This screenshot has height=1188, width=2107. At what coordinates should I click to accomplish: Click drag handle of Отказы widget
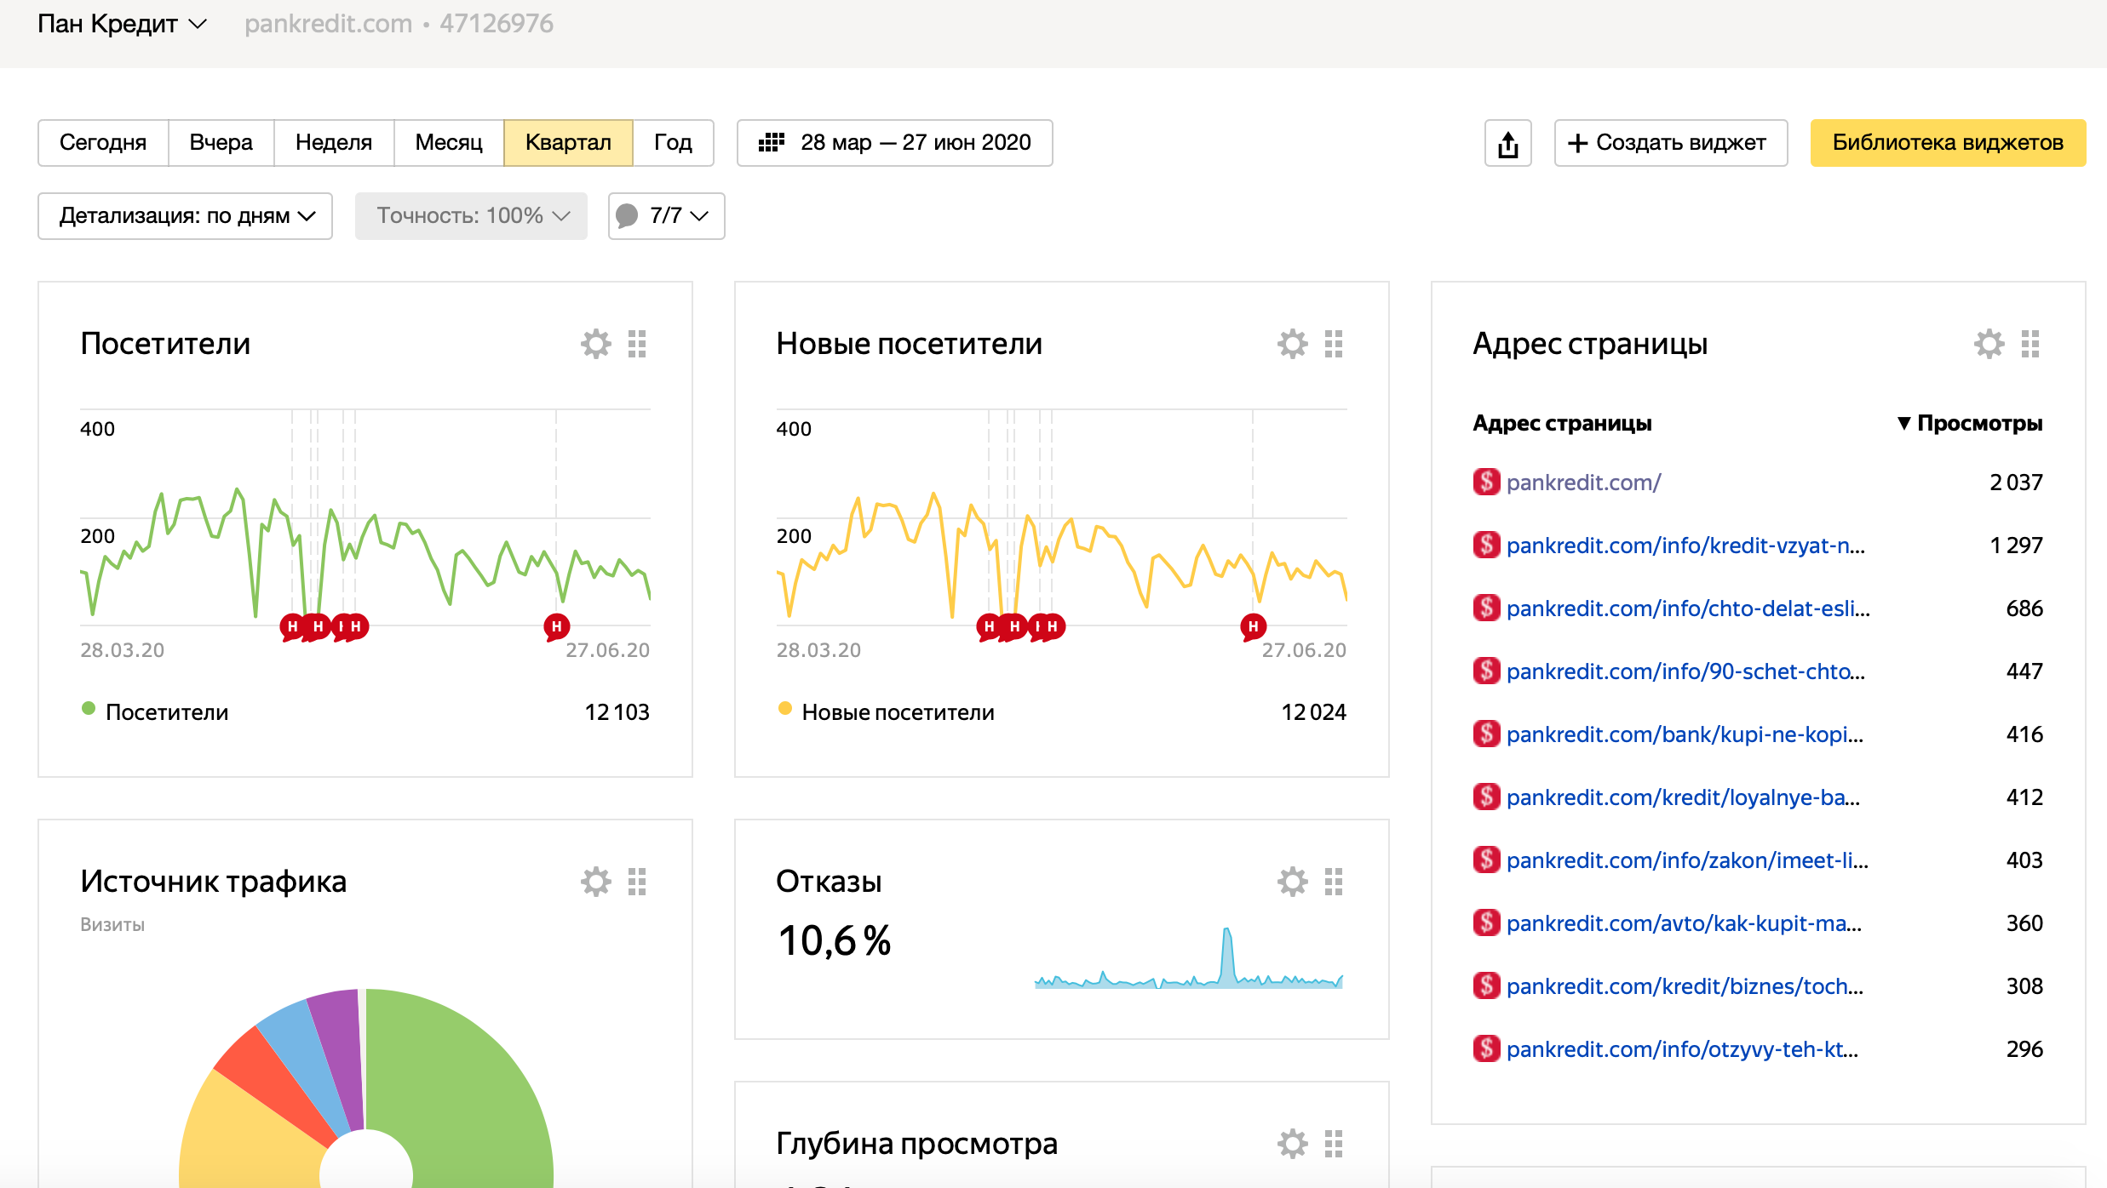coord(1334,882)
